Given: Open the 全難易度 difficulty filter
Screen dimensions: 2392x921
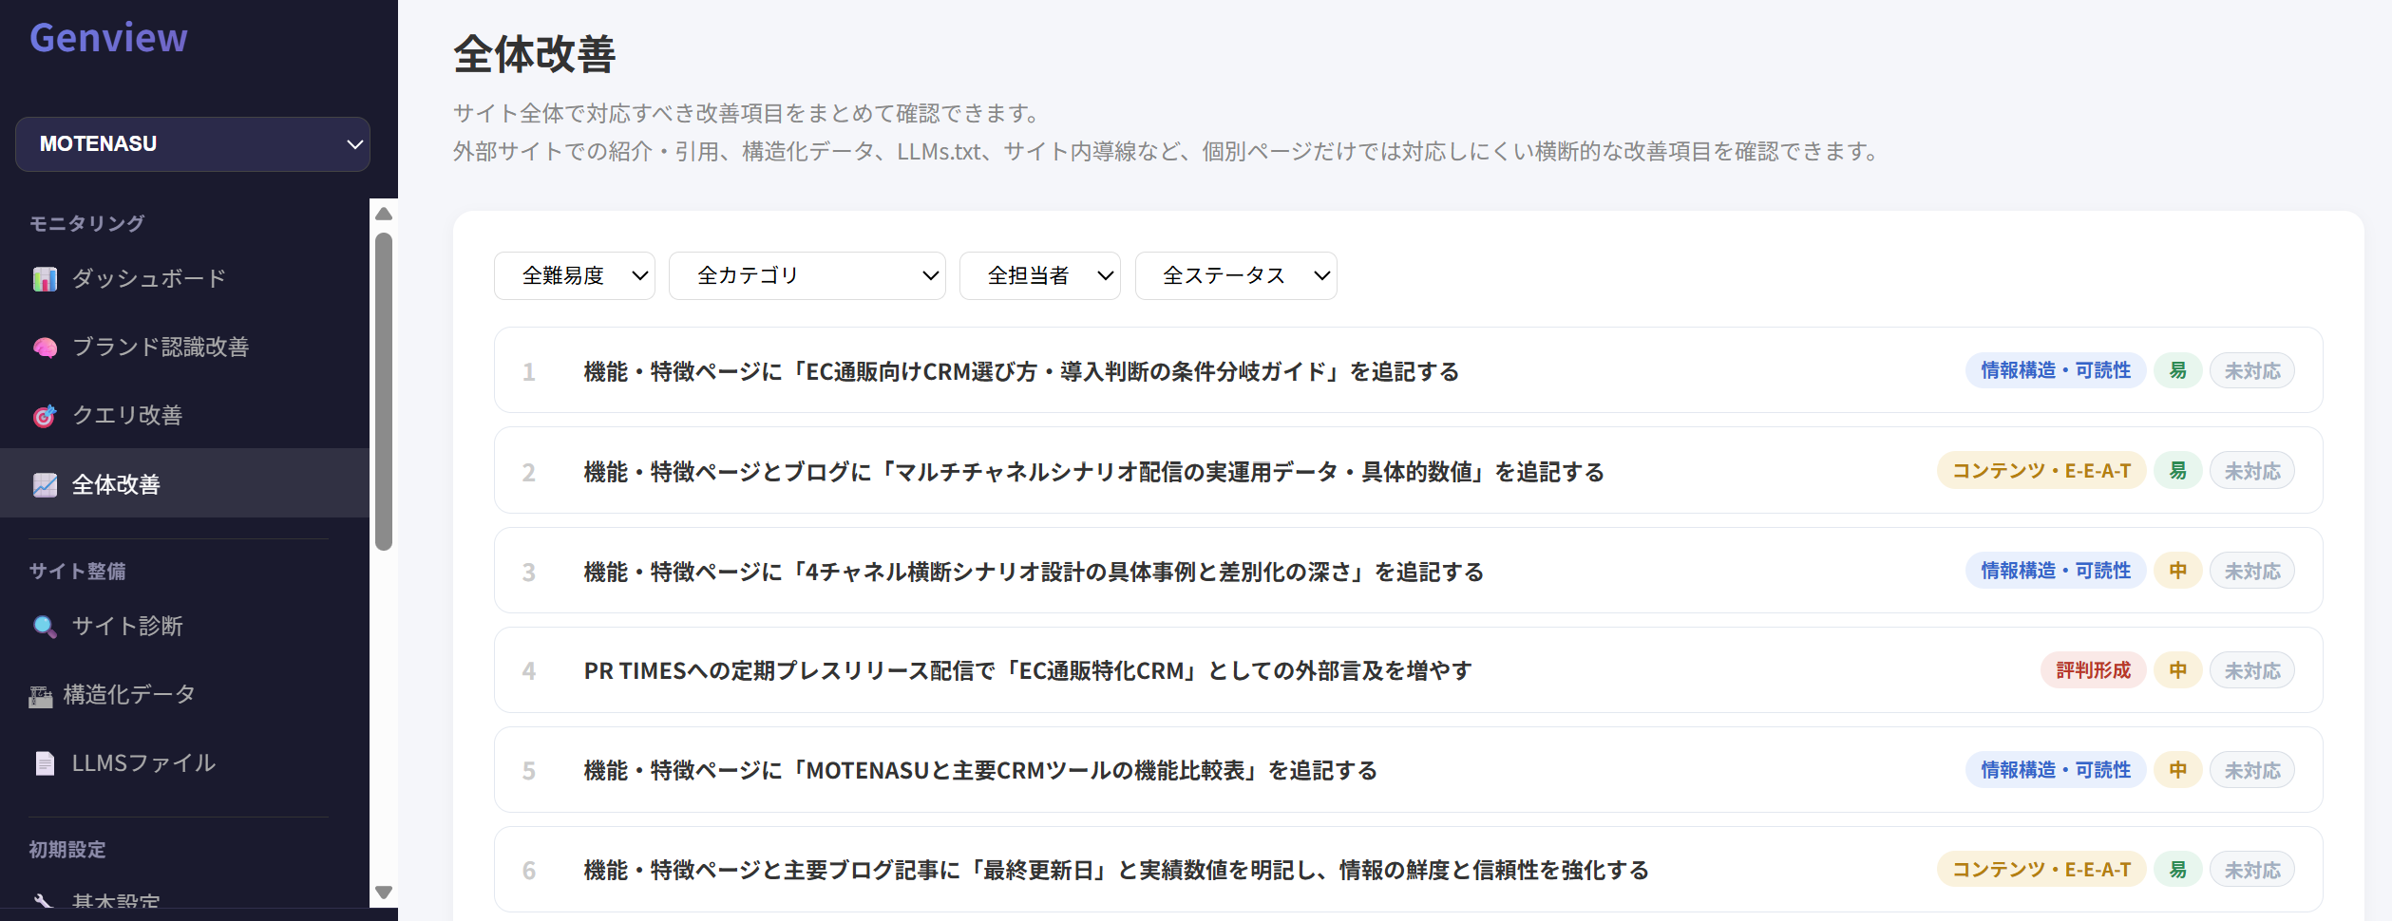Looking at the screenshot, I should tap(575, 276).
